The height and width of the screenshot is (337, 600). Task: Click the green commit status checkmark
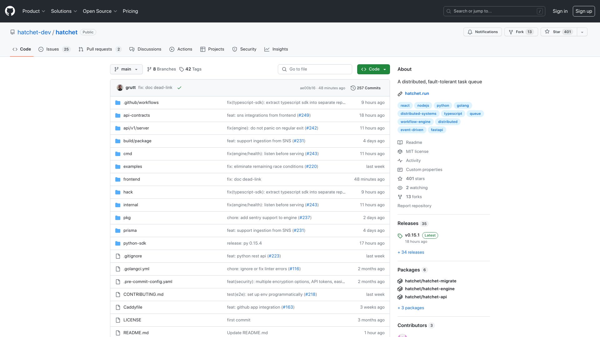click(179, 88)
